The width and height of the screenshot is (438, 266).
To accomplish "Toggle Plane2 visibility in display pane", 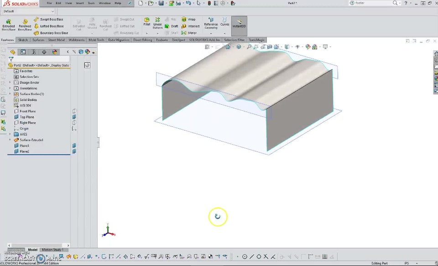I will pos(74,151).
